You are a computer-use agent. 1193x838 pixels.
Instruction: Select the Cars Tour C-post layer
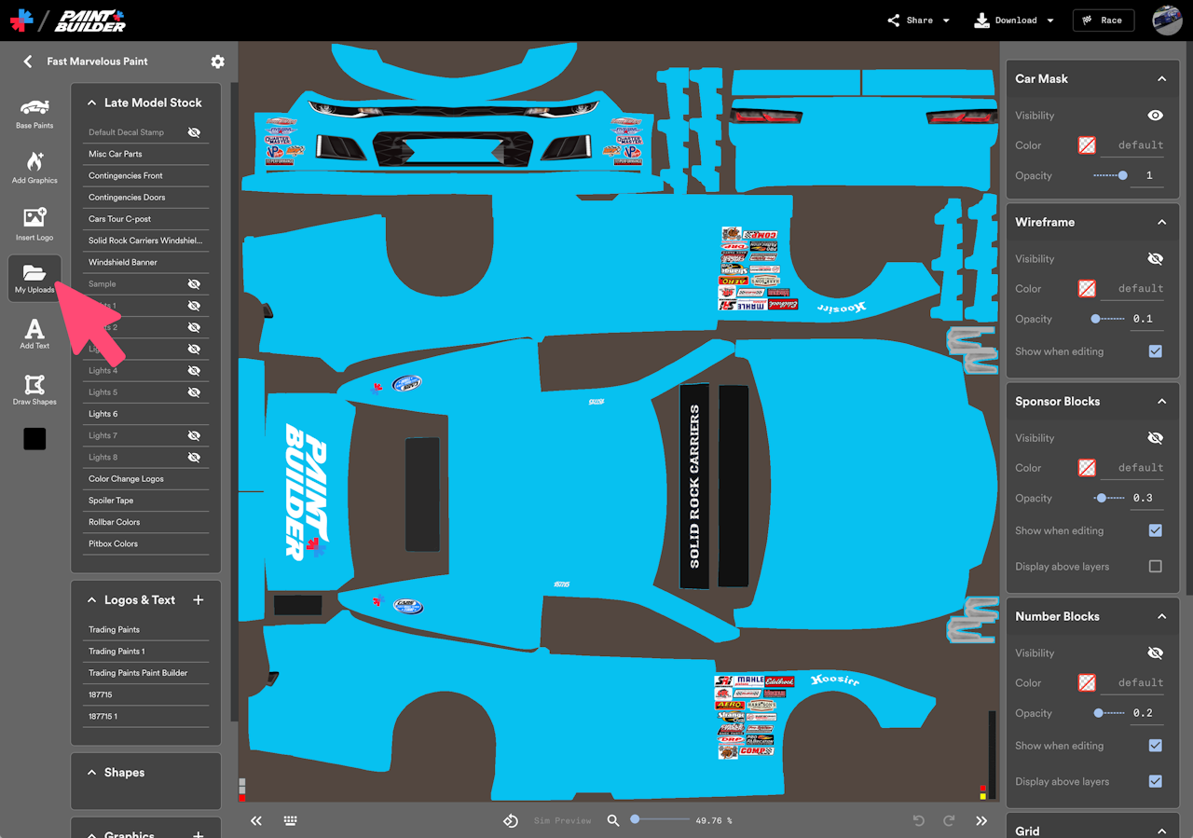coord(145,219)
